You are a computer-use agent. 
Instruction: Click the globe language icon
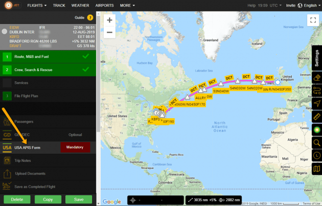point(300,6)
